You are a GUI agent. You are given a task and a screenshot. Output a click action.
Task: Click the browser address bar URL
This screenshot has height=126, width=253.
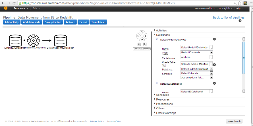[99, 3]
